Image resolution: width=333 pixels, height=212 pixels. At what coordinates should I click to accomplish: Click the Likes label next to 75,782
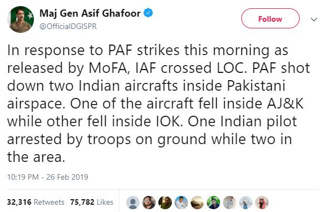point(105,202)
